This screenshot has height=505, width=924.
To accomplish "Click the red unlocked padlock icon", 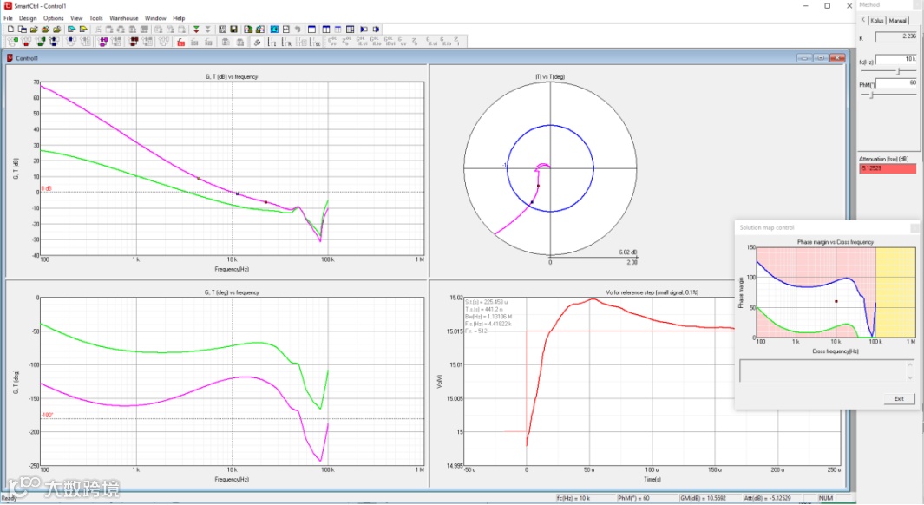I will click(x=181, y=42).
